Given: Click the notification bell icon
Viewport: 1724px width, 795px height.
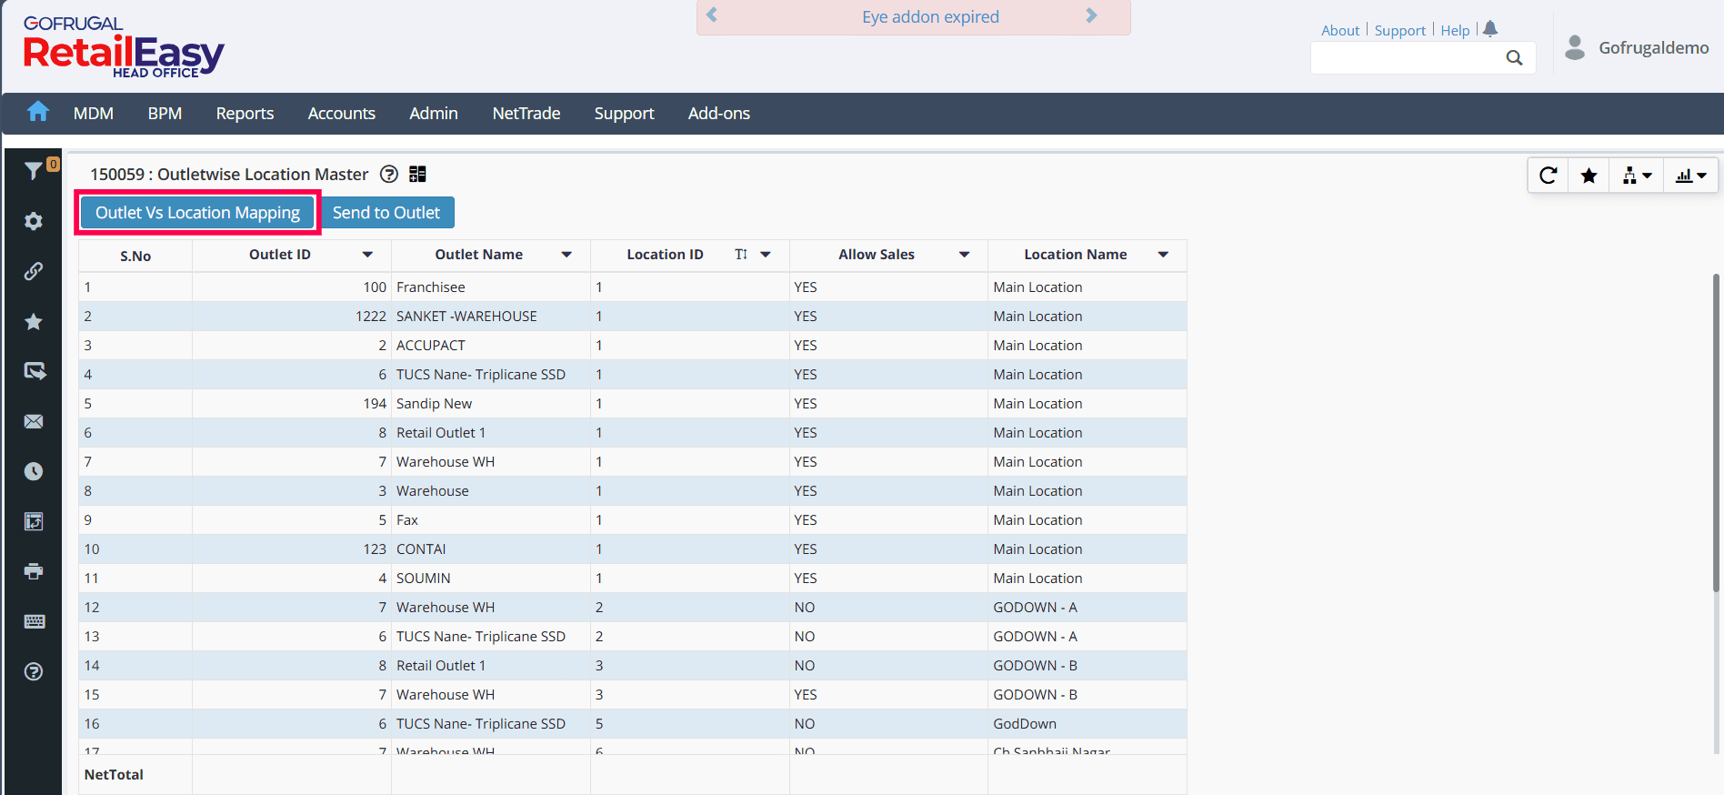Looking at the screenshot, I should (1489, 29).
